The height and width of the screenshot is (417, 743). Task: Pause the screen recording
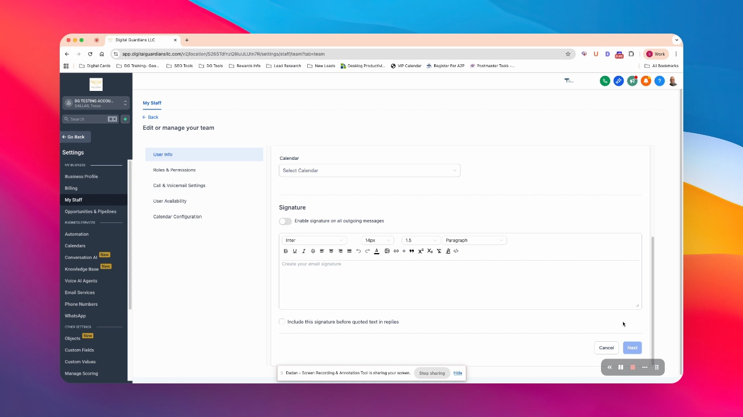click(621, 367)
